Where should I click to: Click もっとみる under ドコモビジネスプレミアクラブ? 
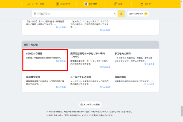[x=105, y=30]
